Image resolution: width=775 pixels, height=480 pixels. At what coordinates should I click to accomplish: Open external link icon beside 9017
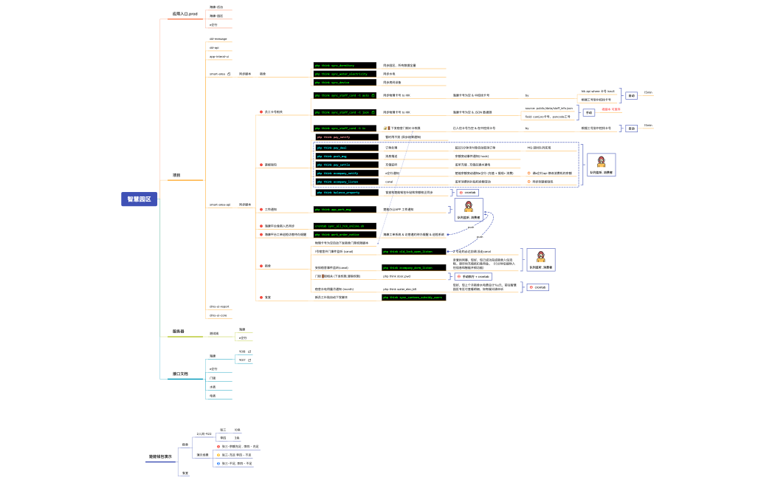pyautogui.click(x=249, y=360)
